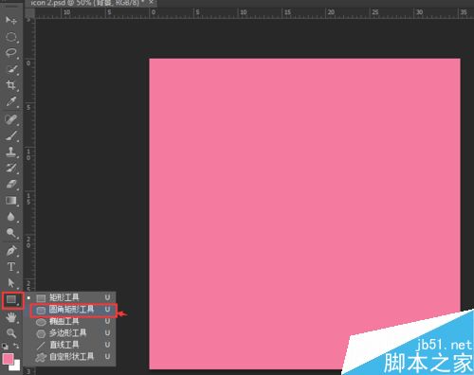474x375 pixels.
Task: Click the ruler origin corner box
Action: [x=29, y=13]
